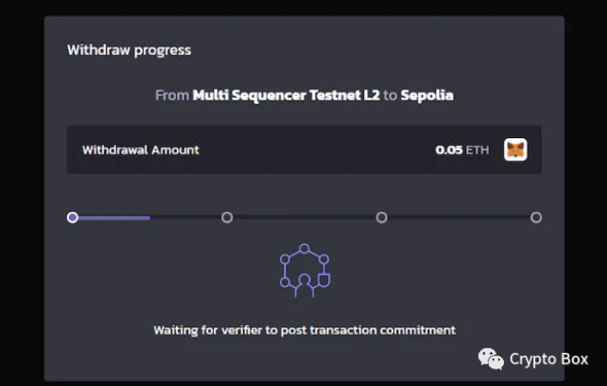Click the WeChat logo watermark icon

[490, 359]
